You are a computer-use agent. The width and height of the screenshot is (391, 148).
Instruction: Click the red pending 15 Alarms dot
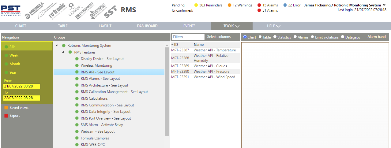click(x=259, y=5)
